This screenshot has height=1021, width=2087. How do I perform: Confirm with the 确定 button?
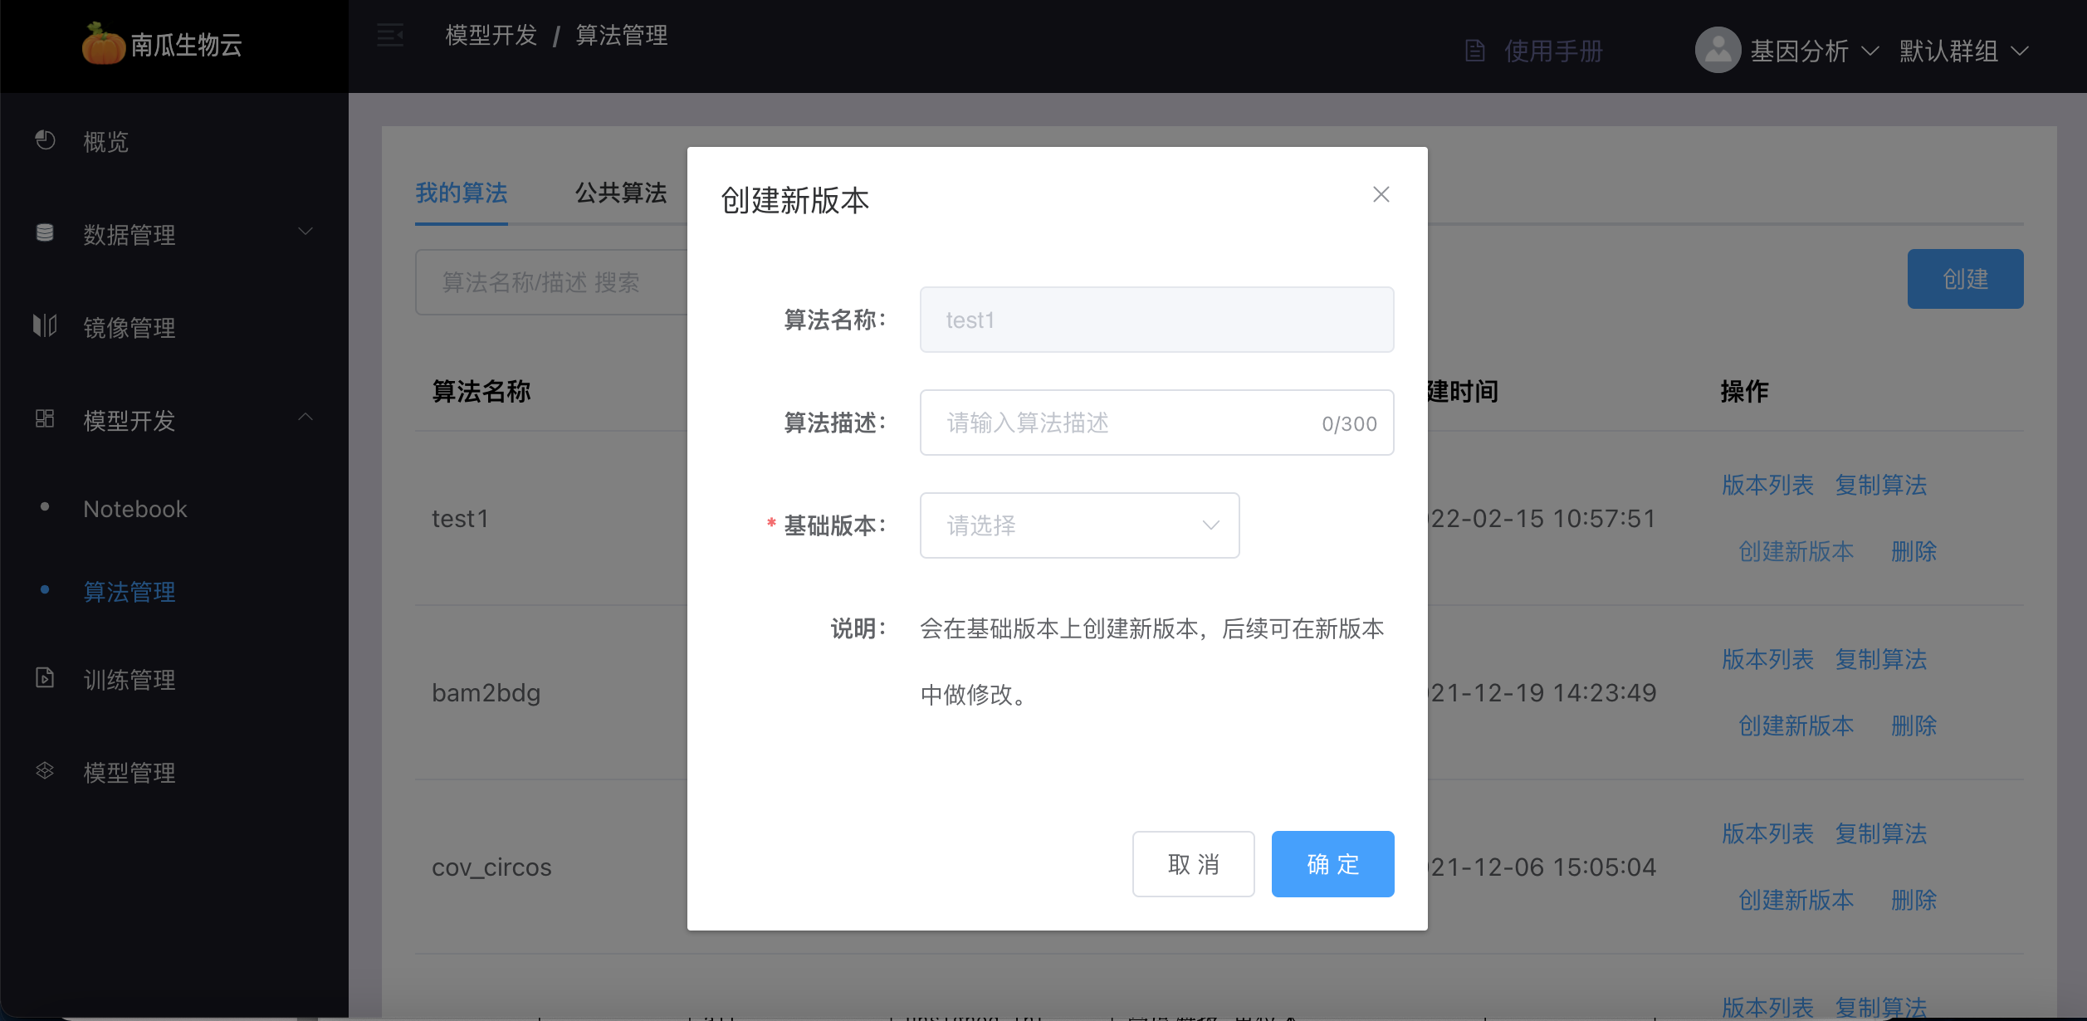(x=1333, y=864)
